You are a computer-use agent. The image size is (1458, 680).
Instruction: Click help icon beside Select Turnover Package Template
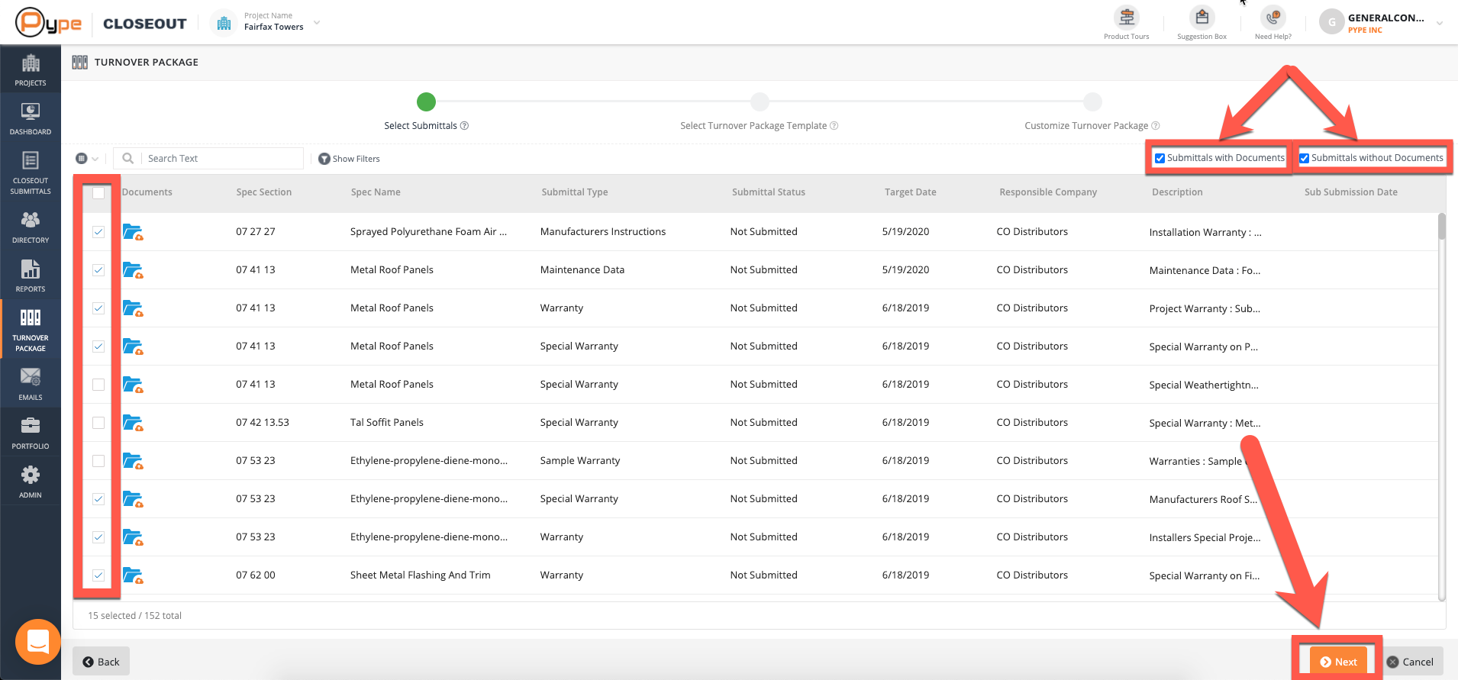tap(834, 126)
